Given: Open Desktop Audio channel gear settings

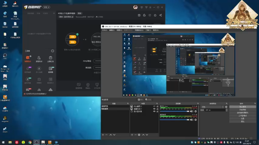Looking at the screenshot, I should [196, 120].
